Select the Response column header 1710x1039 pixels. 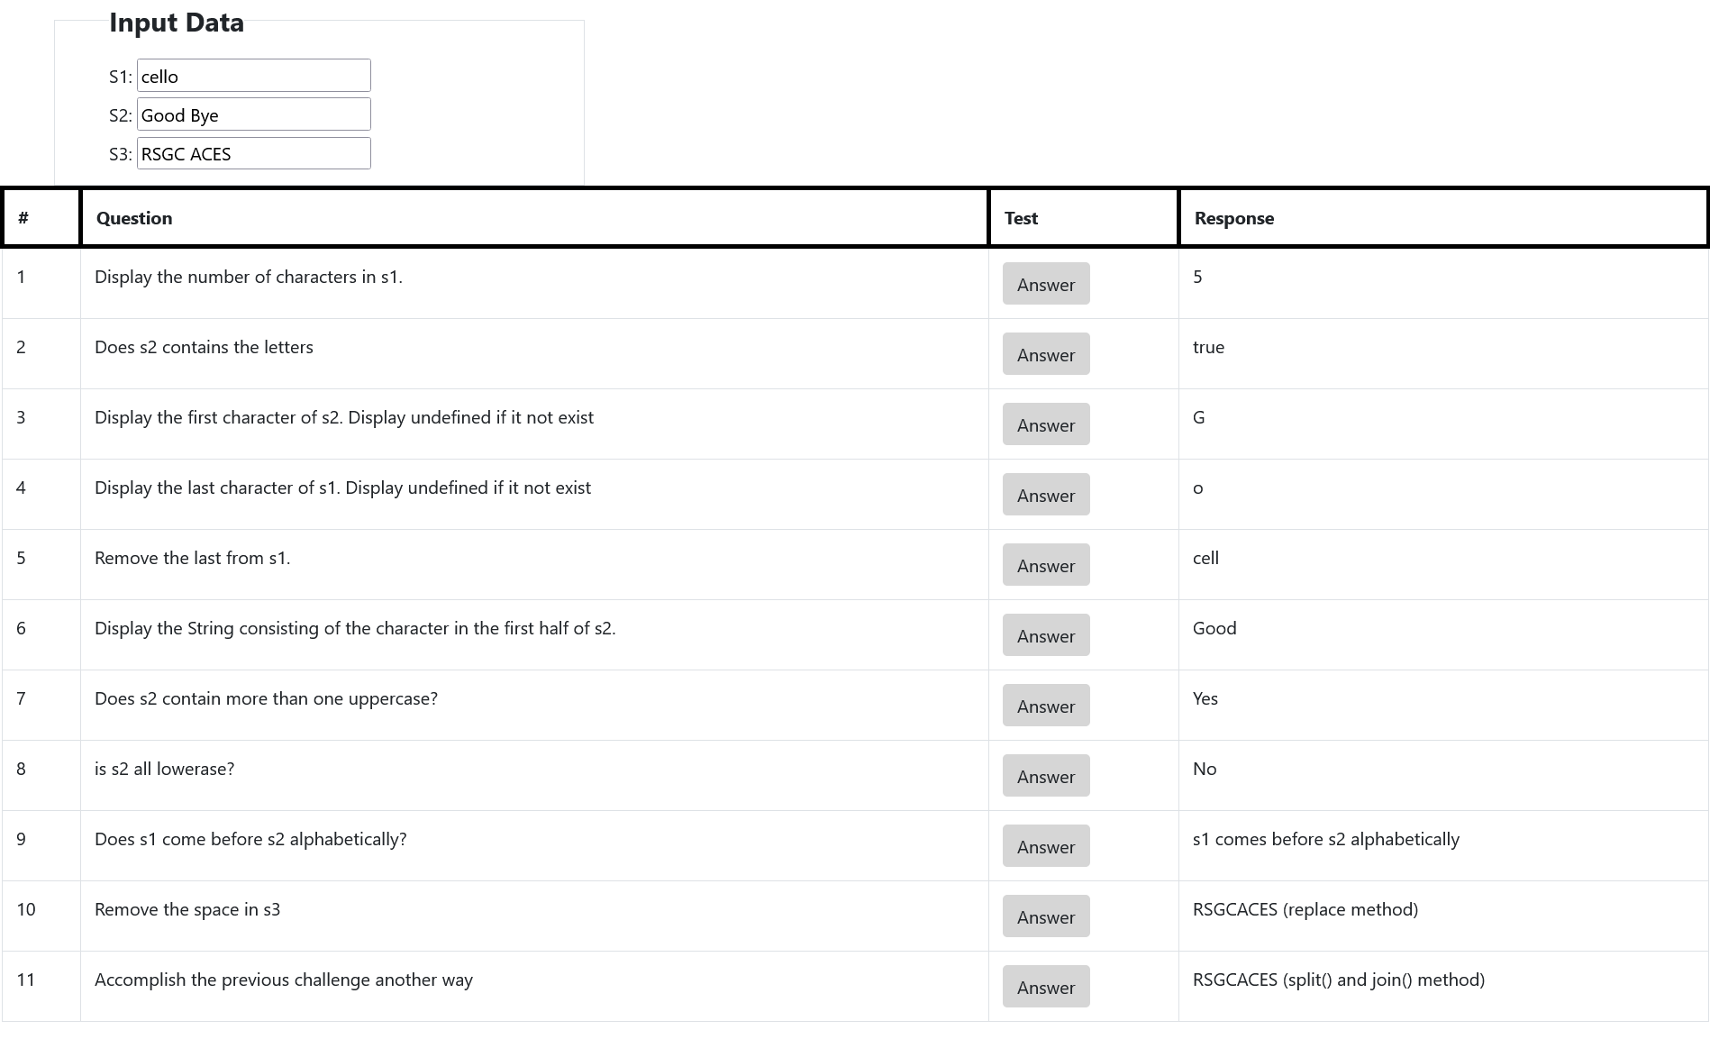tap(1443, 218)
